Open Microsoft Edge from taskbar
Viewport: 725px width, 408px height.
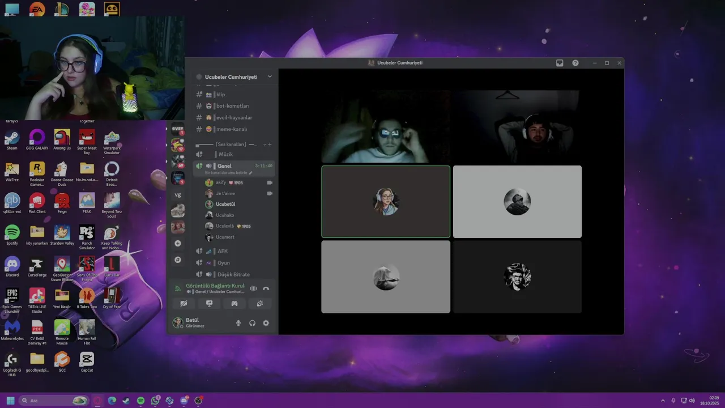coord(112,401)
